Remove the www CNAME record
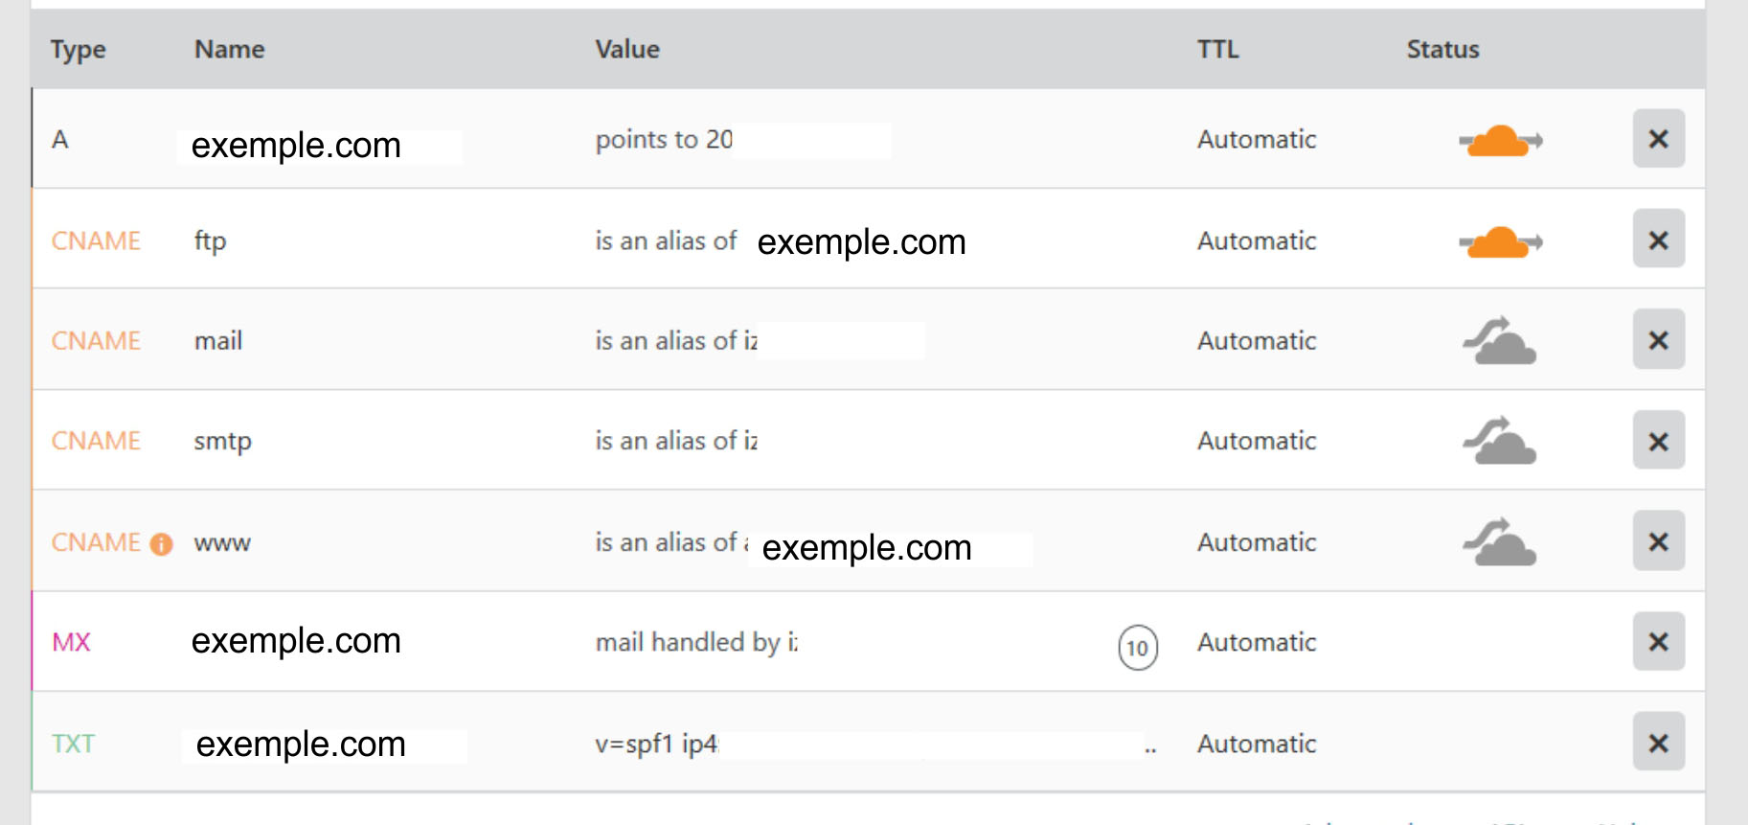 point(1658,541)
